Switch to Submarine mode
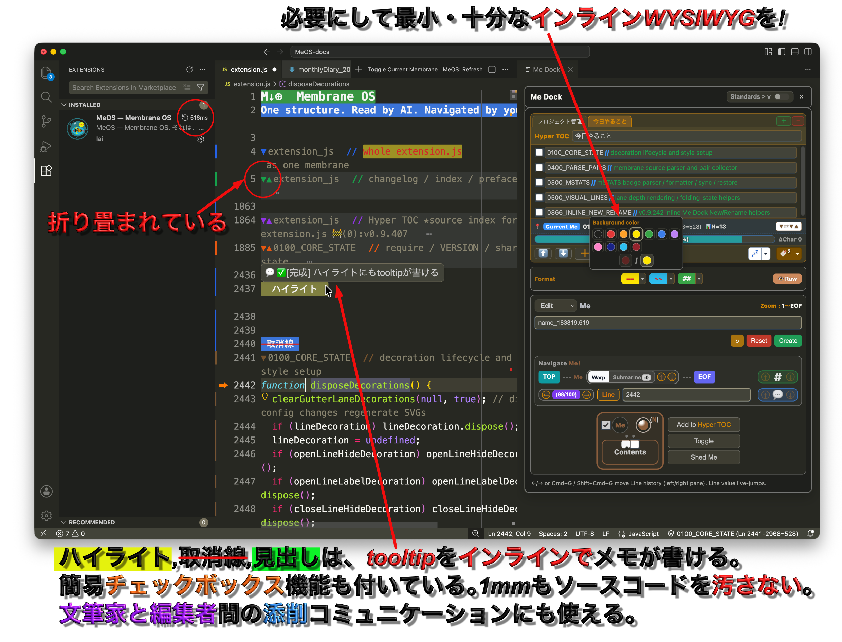Image resolution: width=842 pixels, height=642 pixels. [631, 377]
